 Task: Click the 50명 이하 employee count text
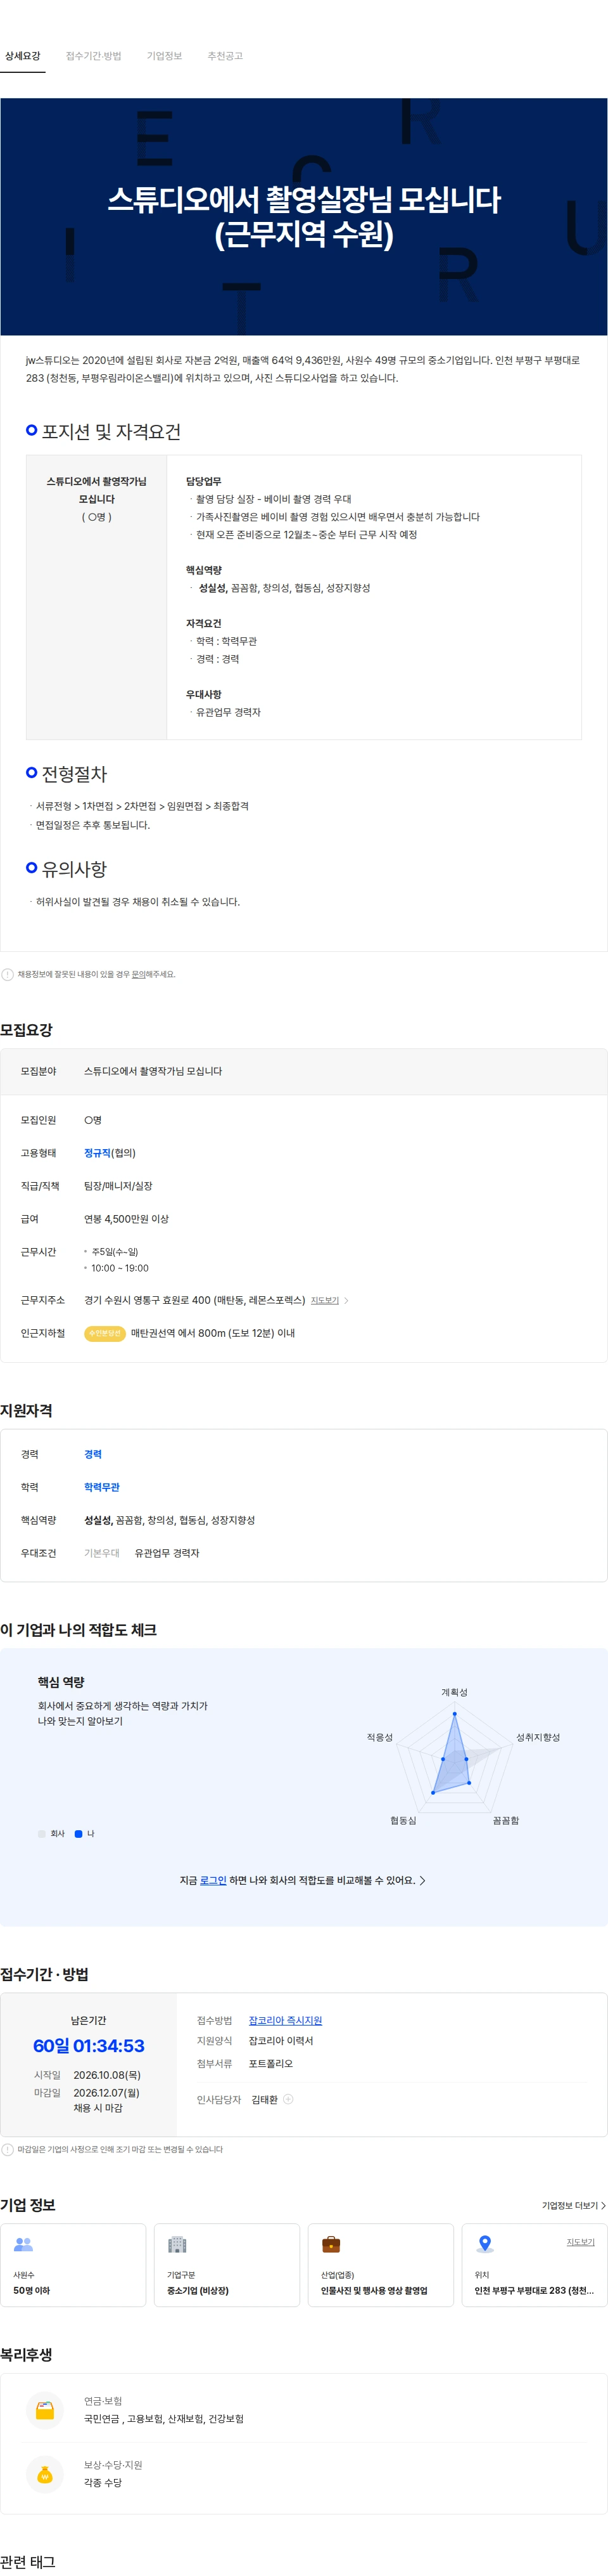click(x=31, y=2290)
